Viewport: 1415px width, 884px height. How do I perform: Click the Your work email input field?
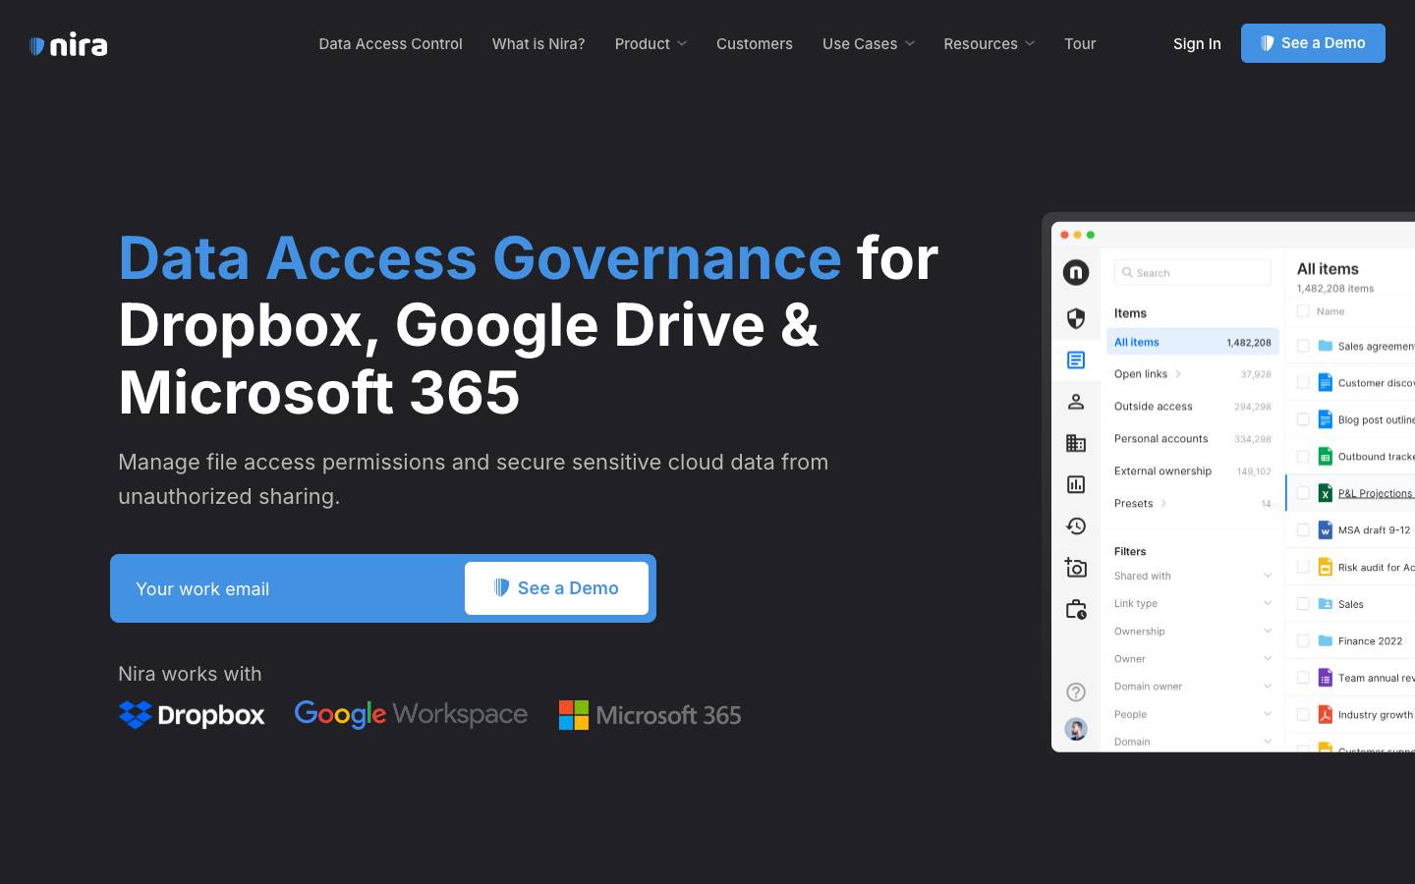(x=292, y=588)
